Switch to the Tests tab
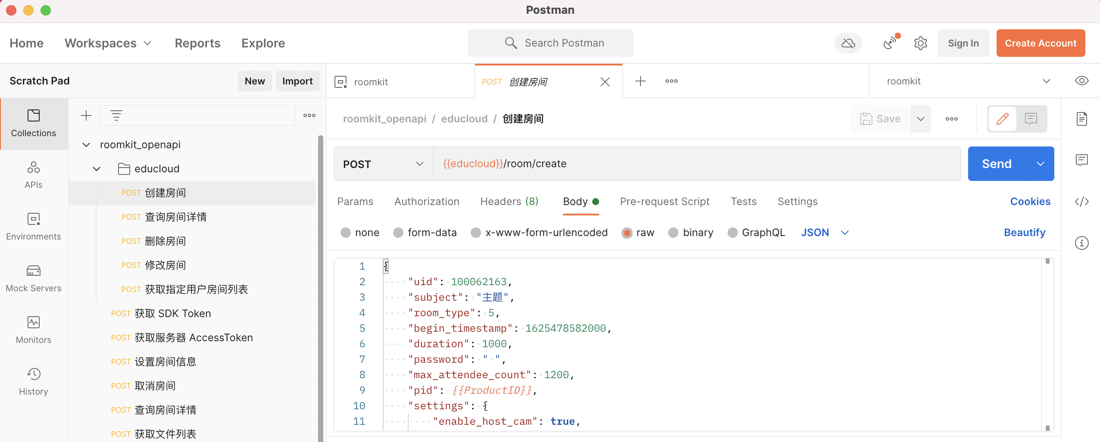Screen dimensions: 1100x442 pos(743,201)
